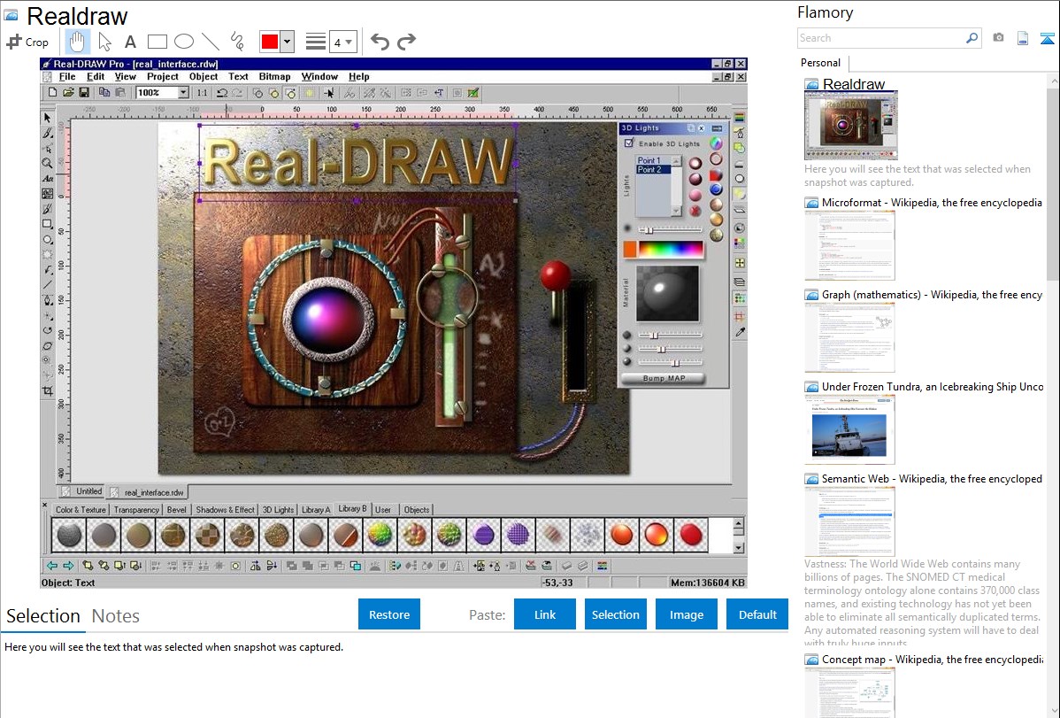
Task: Open the Library A tab
Action: coord(316,510)
